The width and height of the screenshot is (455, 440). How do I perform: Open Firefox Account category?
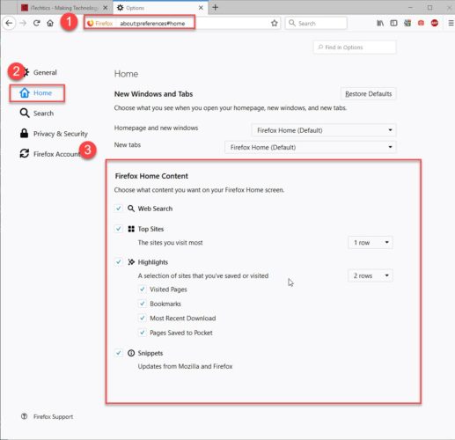(x=50, y=154)
